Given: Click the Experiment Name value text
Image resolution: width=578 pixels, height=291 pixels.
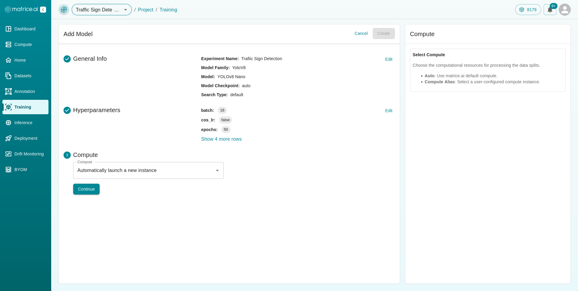Looking at the screenshot, I should click(262, 59).
